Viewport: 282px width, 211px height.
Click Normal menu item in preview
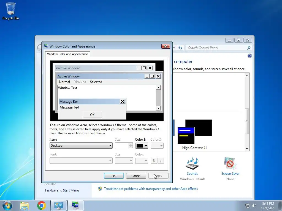[x=64, y=82]
